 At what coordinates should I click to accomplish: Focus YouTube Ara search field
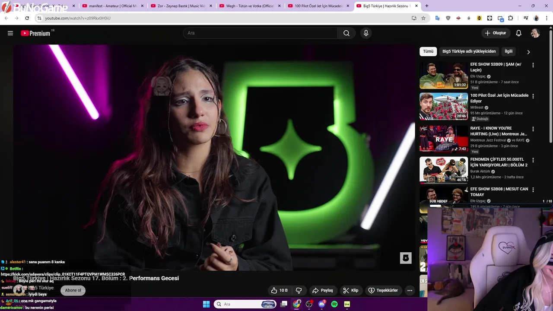click(x=261, y=33)
